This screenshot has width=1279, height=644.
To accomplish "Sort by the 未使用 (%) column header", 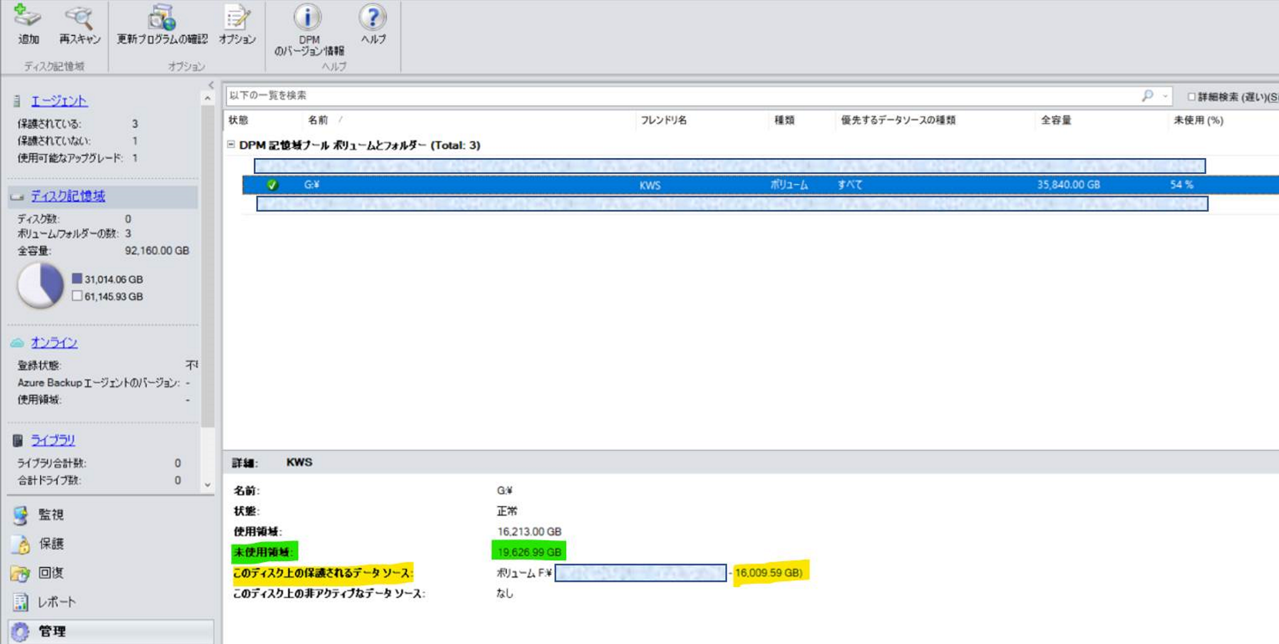I will coord(1199,120).
